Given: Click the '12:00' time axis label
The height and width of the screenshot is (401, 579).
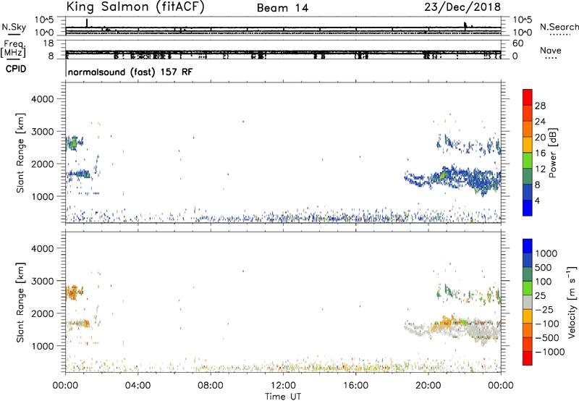Looking at the screenshot, I should (283, 386).
